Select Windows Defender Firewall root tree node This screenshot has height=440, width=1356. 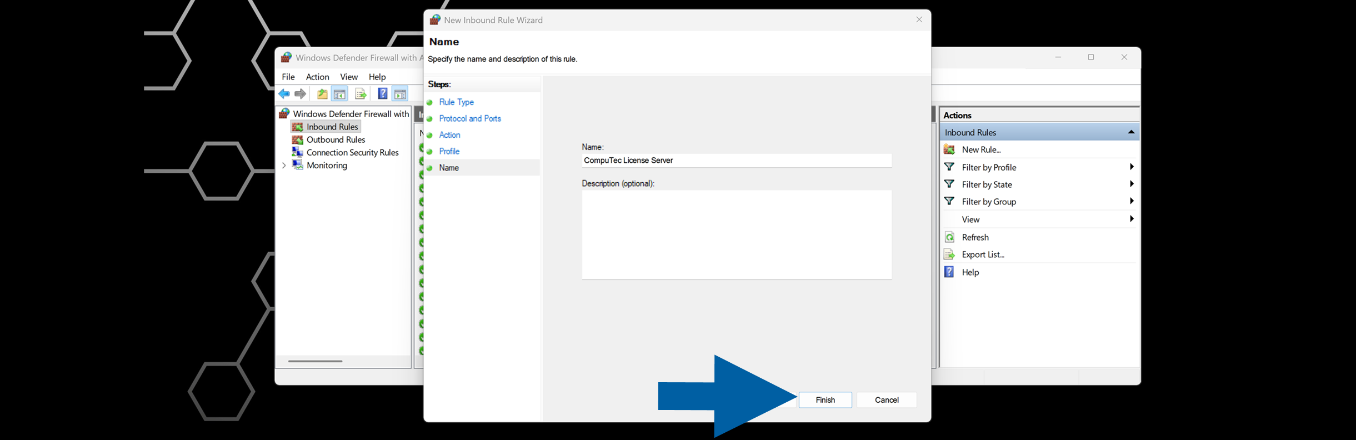(x=351, y=114)
